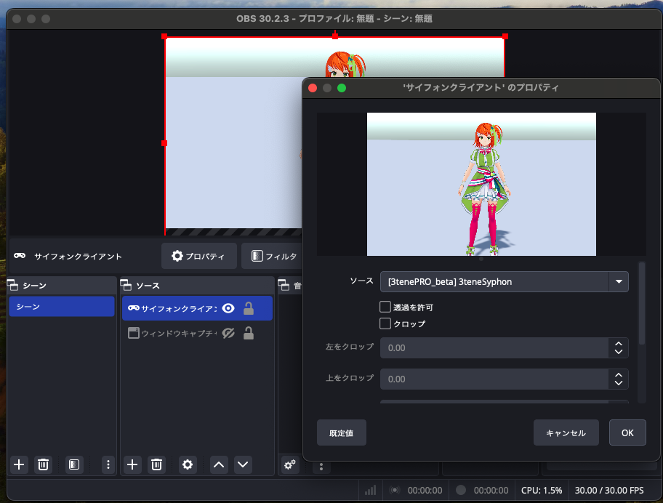Toggle lock on サイフォンクライアント source

pos(249,308)
